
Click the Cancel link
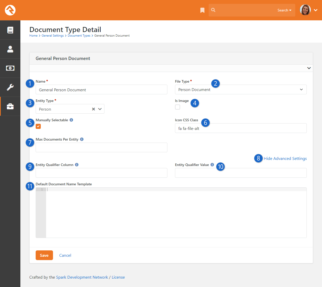[x=65, y=255]
